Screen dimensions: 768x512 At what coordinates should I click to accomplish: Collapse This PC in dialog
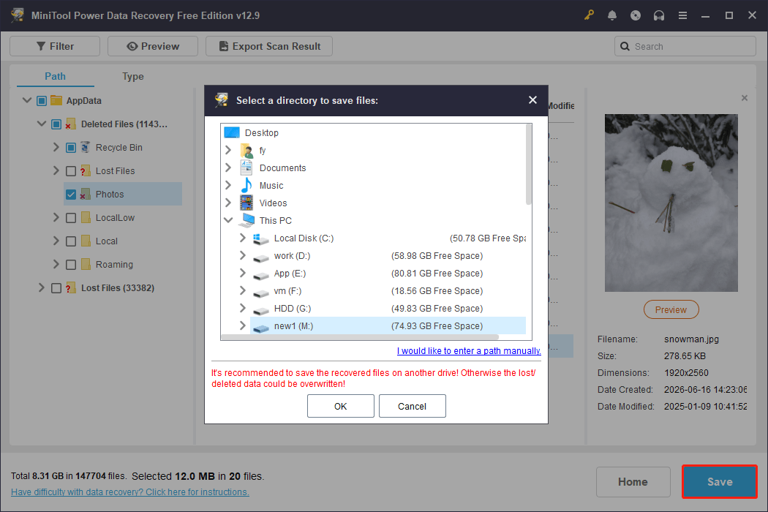228,220
